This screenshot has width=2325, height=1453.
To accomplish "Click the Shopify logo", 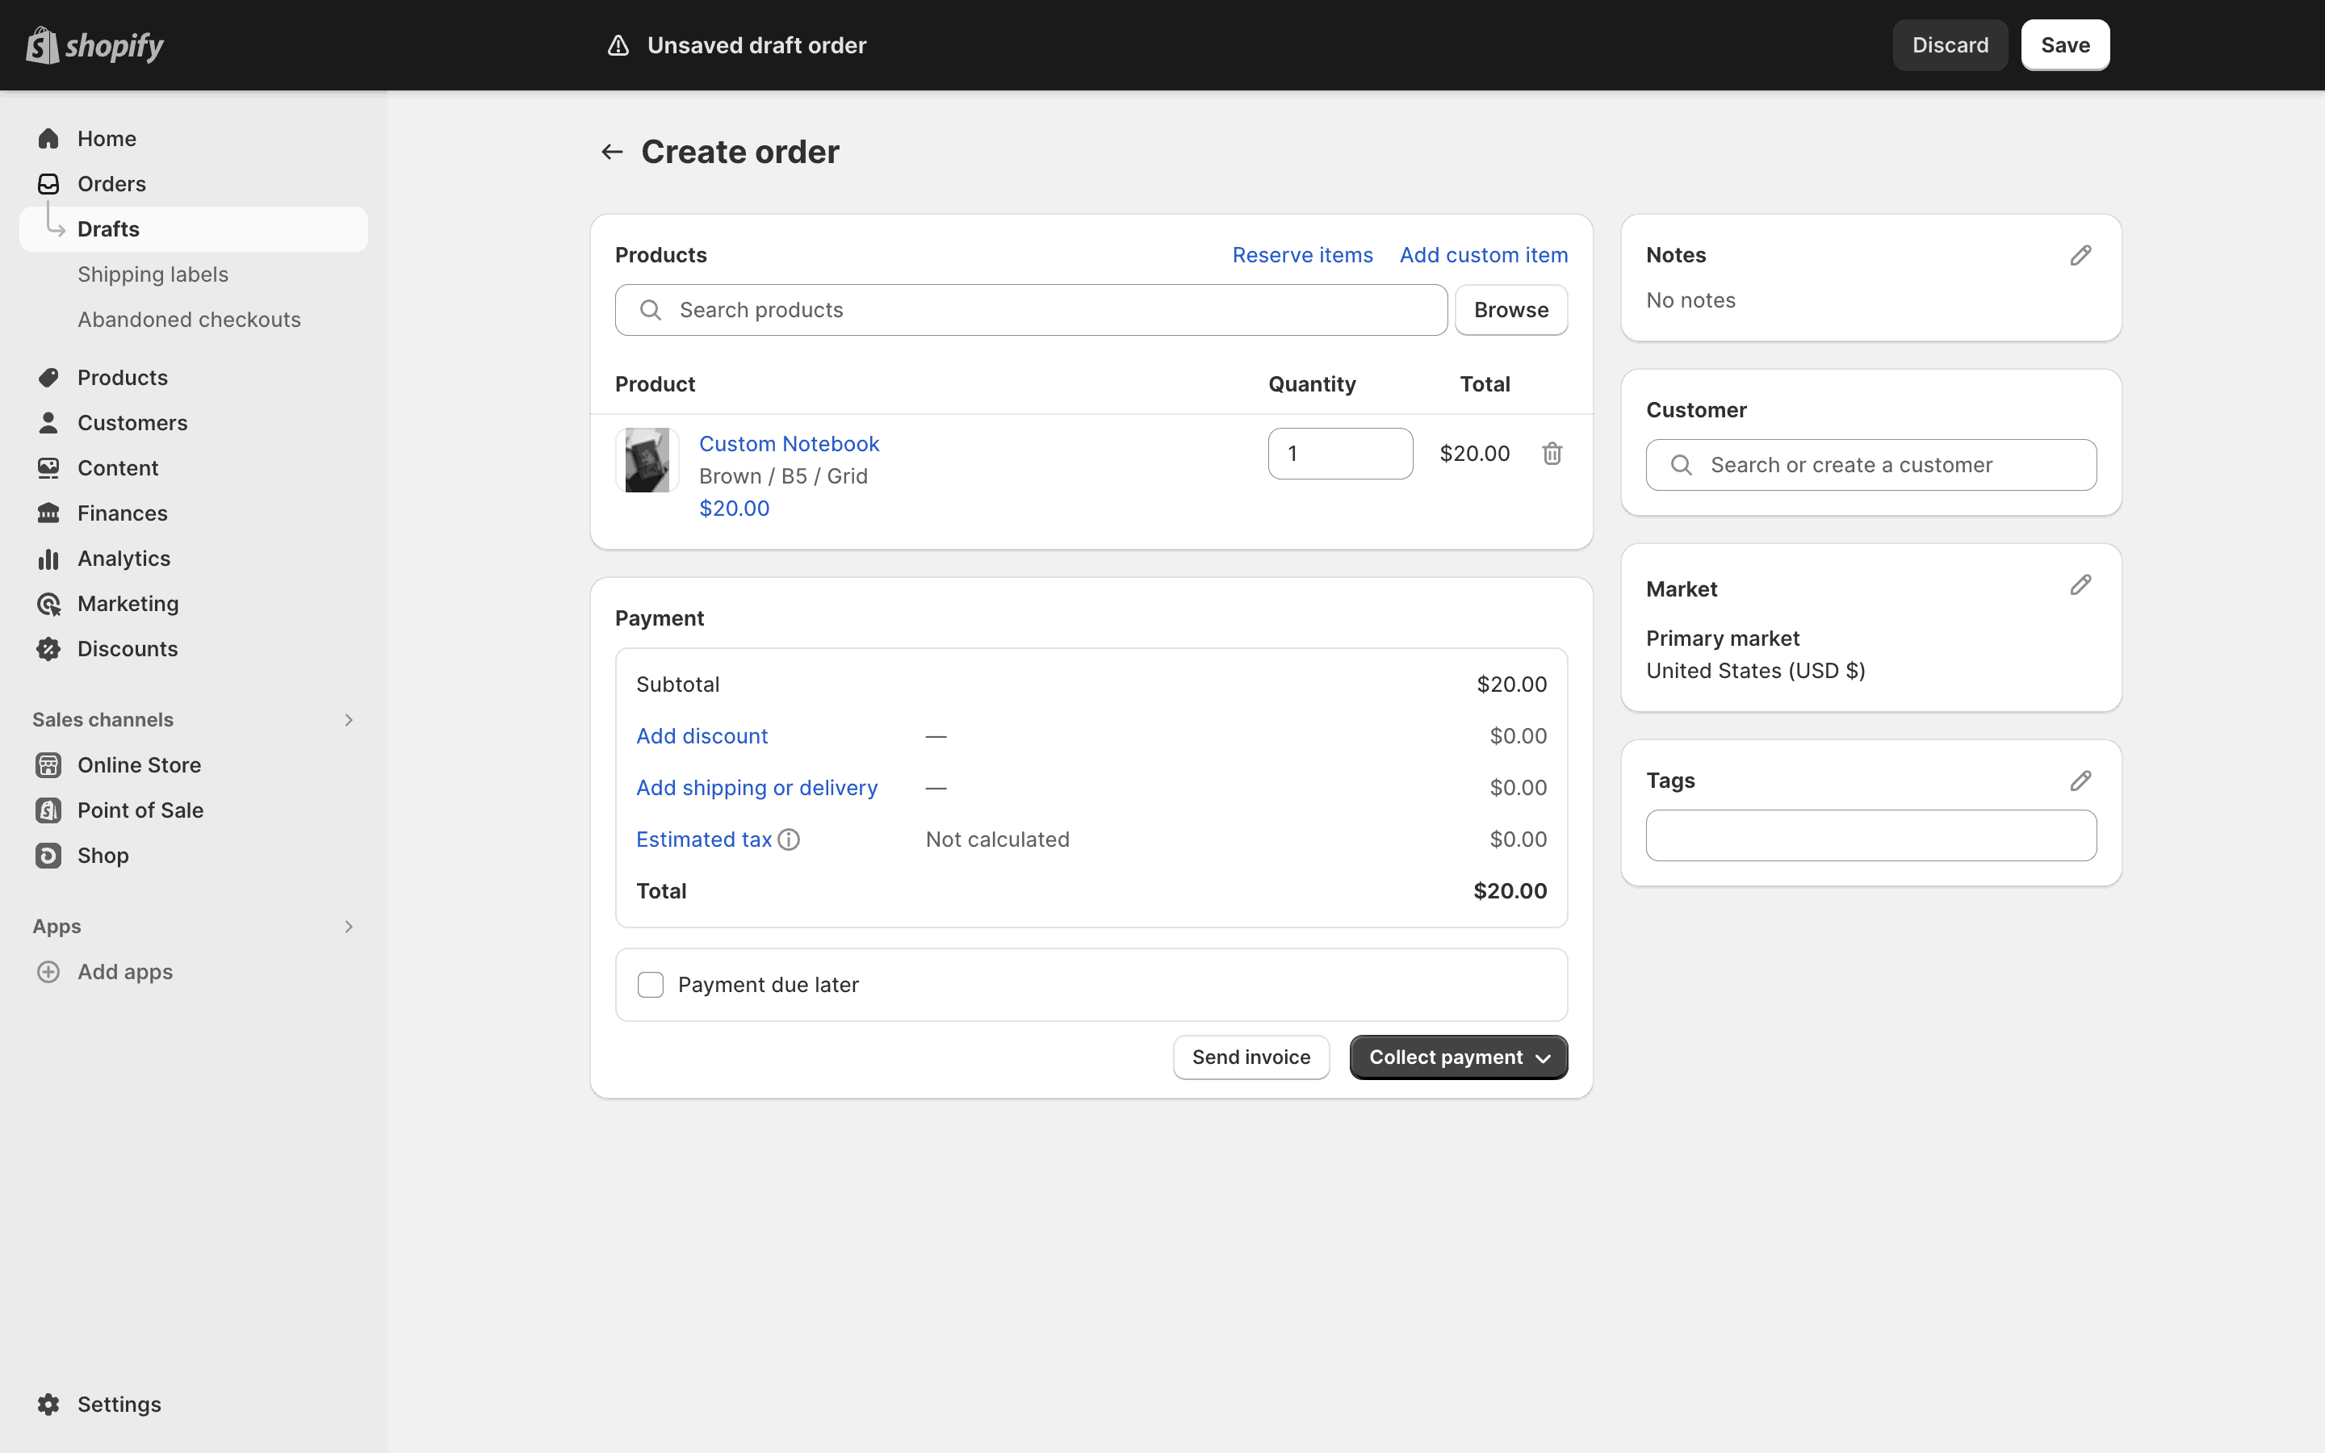I will 94,45.
